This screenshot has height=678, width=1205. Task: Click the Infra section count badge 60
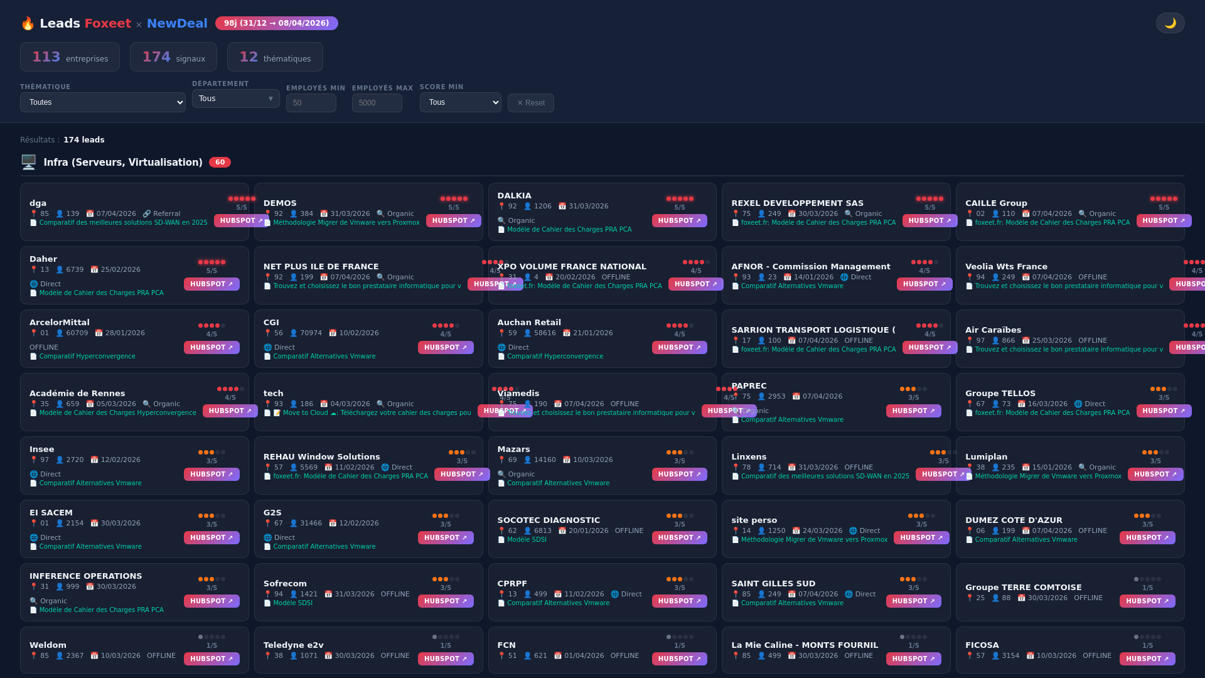pos(220,163)
